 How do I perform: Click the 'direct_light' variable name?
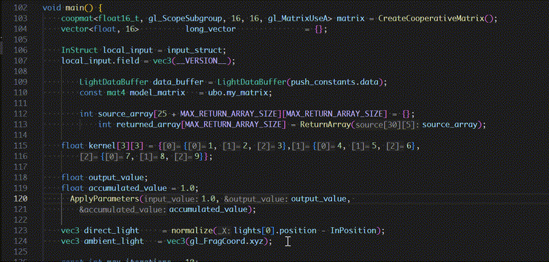point(111,231)
